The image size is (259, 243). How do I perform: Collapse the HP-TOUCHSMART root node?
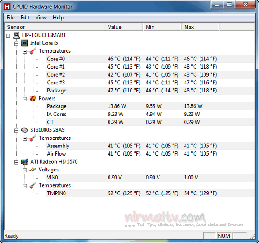coord(8,36)
